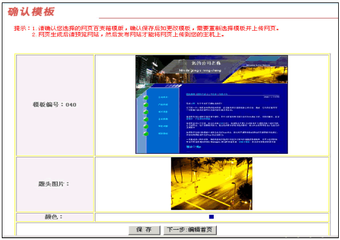340x240 pixels.
Task: Select the last cyan menu link in preview sidebar
Action: coord(163,134)
